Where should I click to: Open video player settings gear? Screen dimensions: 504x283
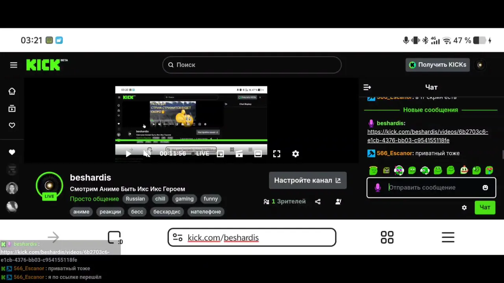tap(296, 154)
